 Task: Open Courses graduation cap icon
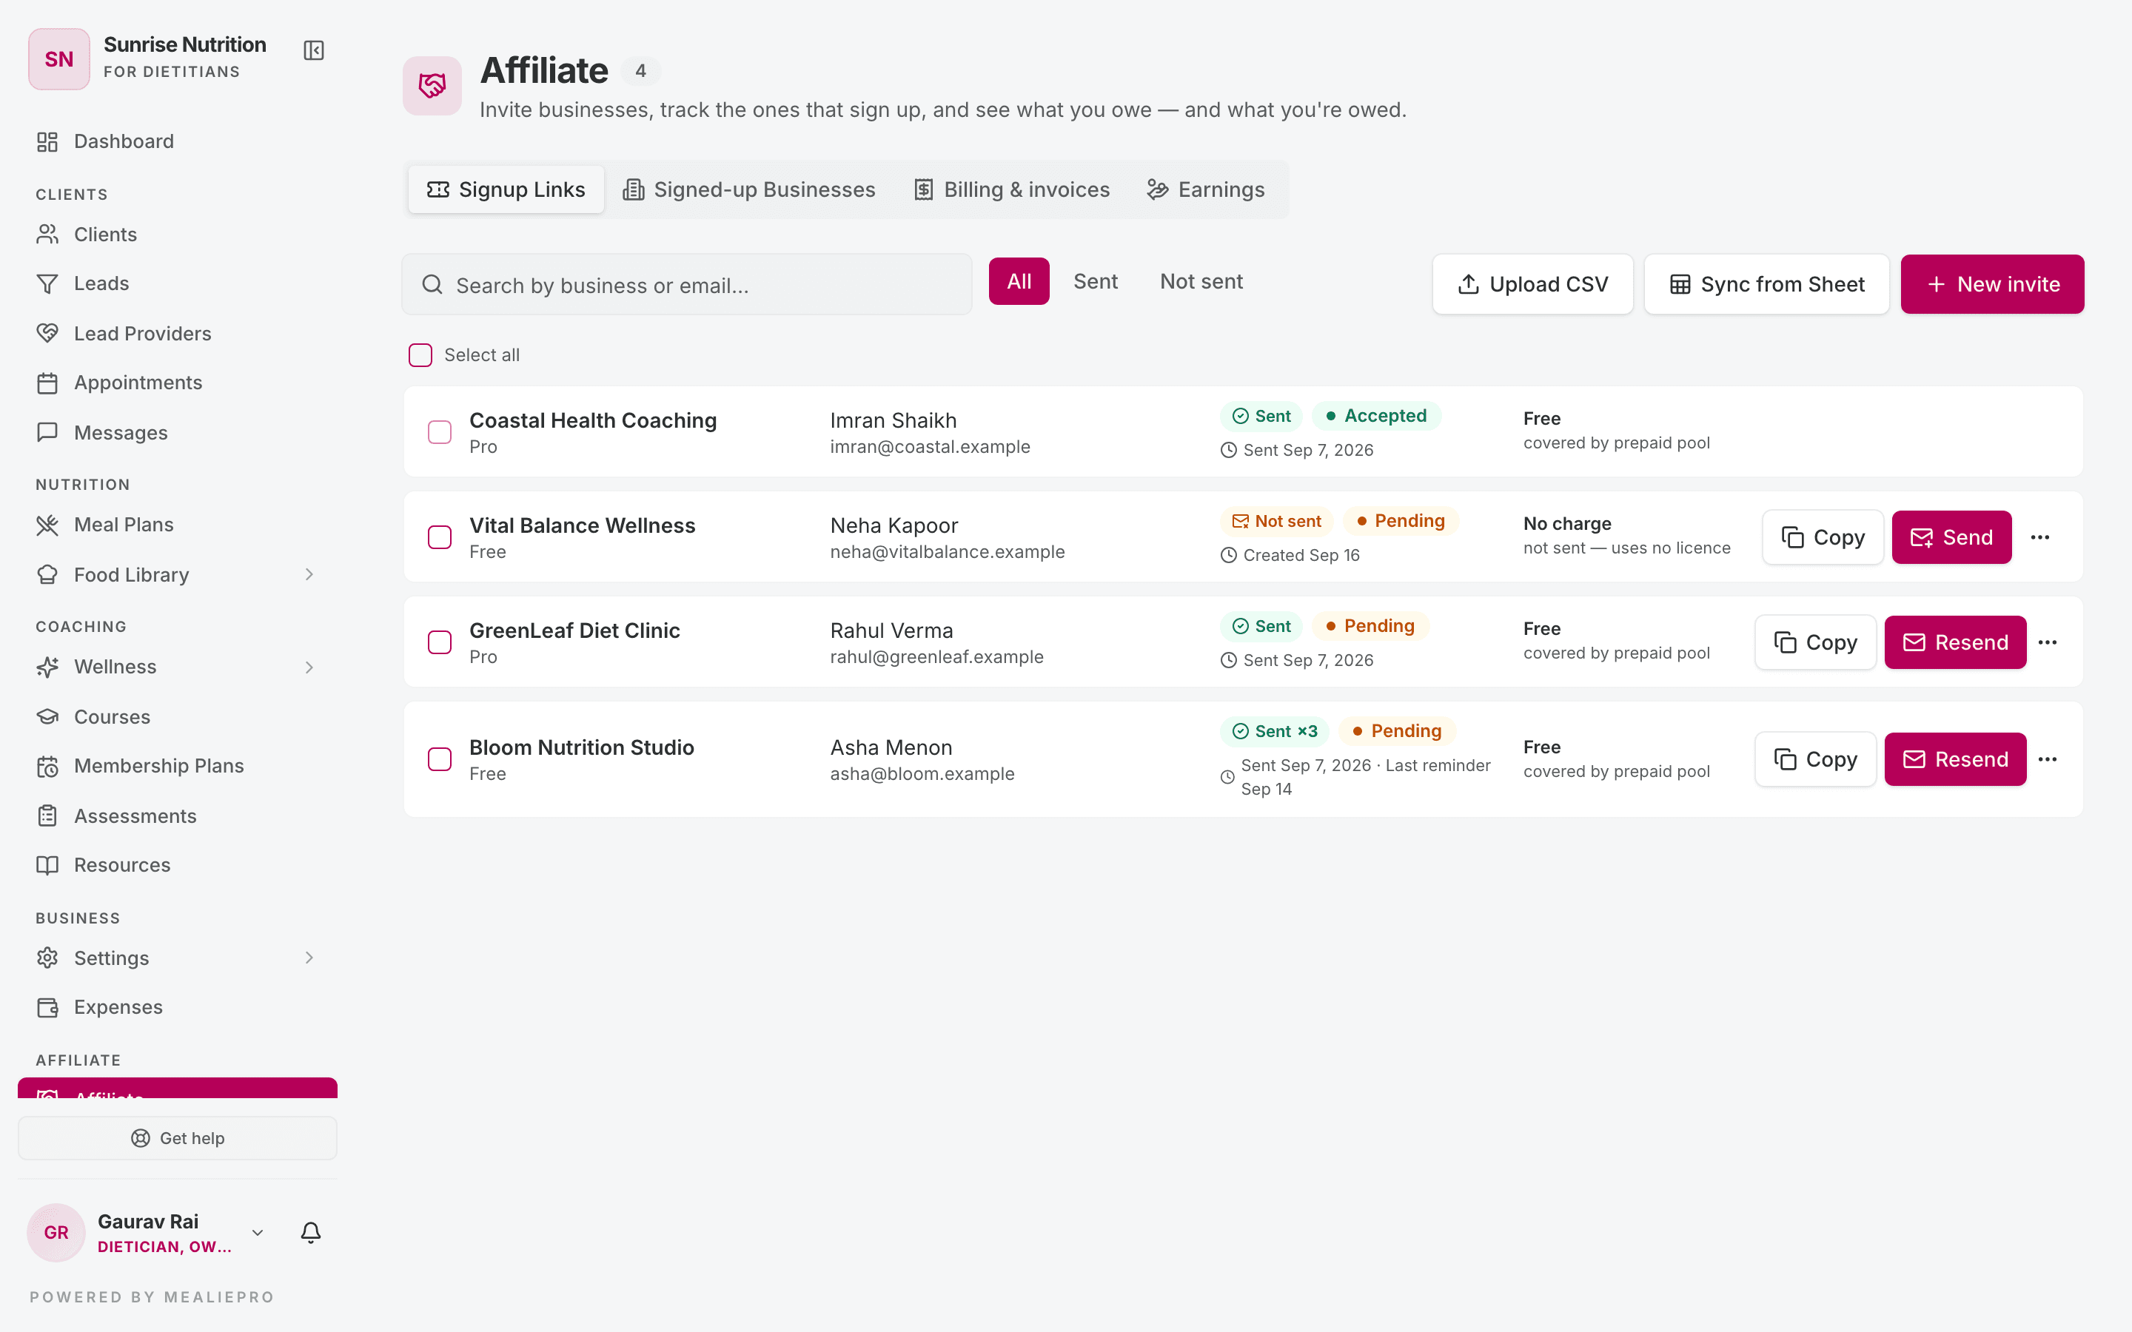[47, 716]
